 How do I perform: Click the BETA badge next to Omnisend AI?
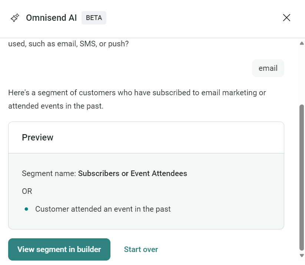94,17
